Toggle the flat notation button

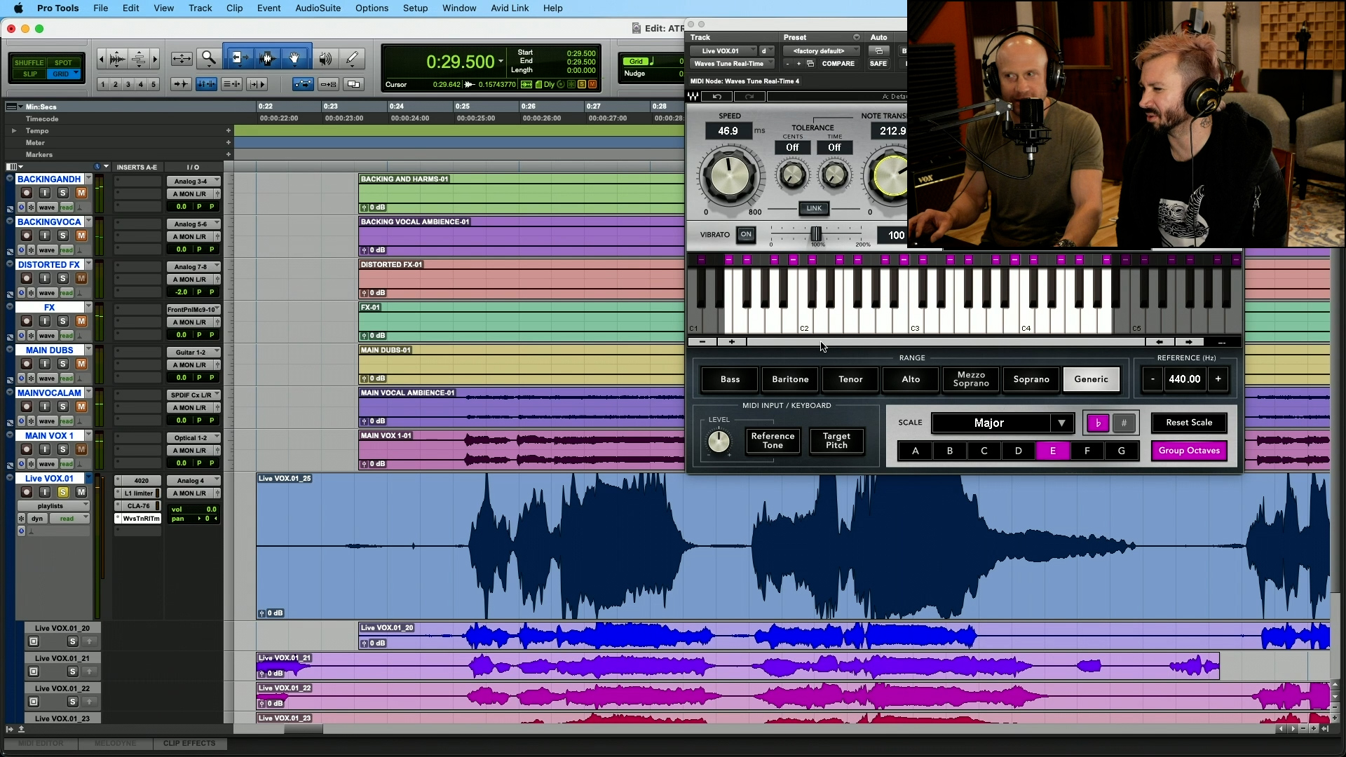click(x=1098, y=423)
